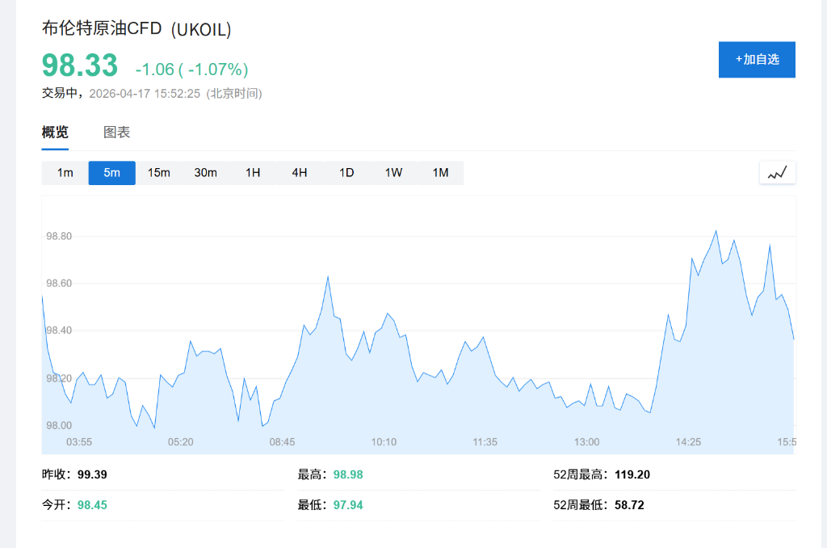Select the 1D timeframe
The width and height of the screenshot is (827, 548).
[346, 172]
